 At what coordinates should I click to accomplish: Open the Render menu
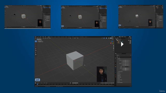tap(40, 37)
